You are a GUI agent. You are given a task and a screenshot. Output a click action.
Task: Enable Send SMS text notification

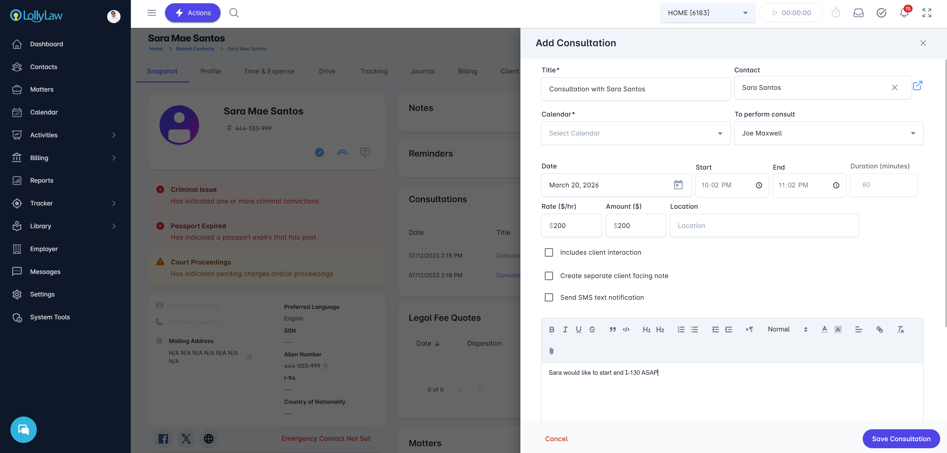549,297
